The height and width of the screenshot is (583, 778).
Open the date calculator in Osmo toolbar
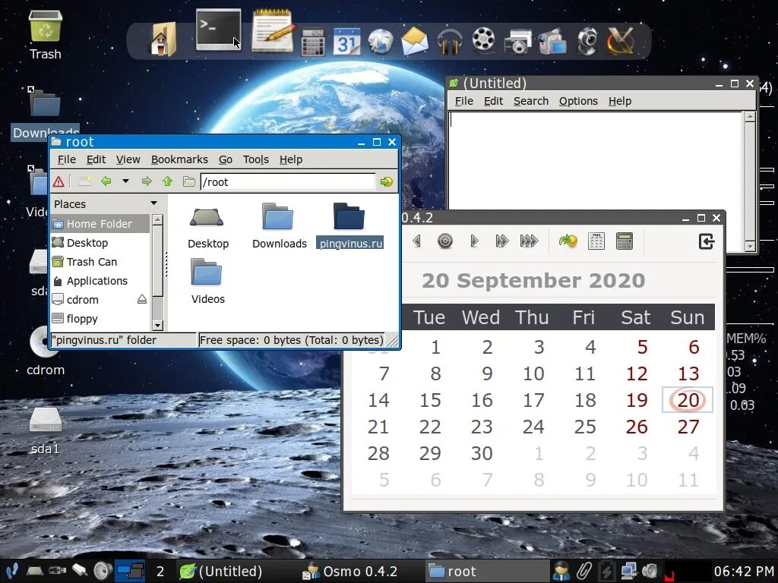[x=625, y=241]
